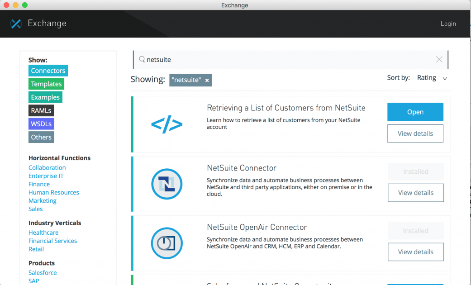View details of the NetSuite Connector

(415, 193)
